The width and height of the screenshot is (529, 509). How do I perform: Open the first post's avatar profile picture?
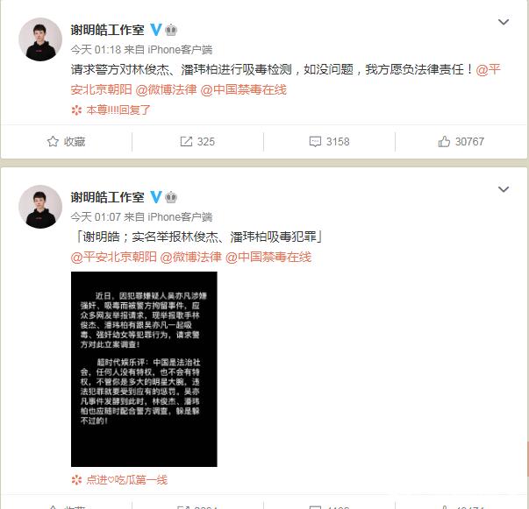40,39
